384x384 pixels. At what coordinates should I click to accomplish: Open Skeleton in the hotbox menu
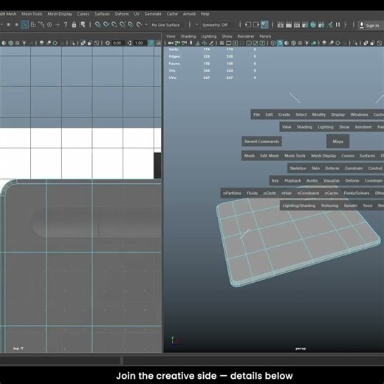(x=298, y=168)
